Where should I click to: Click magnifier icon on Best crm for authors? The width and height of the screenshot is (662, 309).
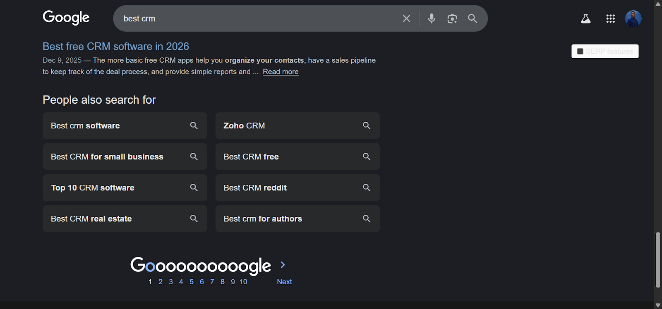pyautogui.click(x=367, y=219)
